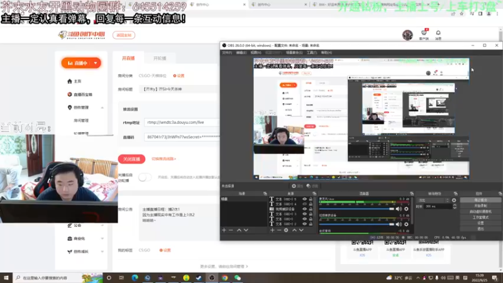Hide 视频捕获设备 source via eye icon

click(304, 209)
